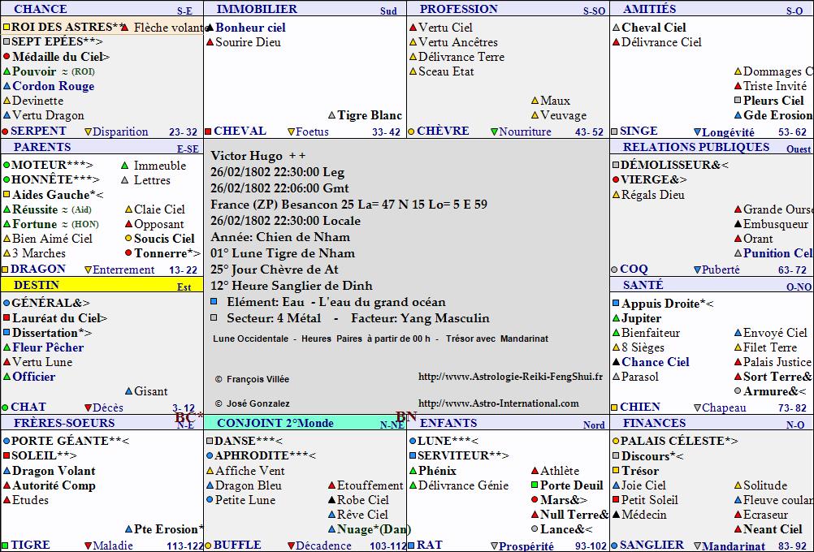Click the red square beside Lauréat du Ciel
This screenshot has height=552, width=814.
6,317
